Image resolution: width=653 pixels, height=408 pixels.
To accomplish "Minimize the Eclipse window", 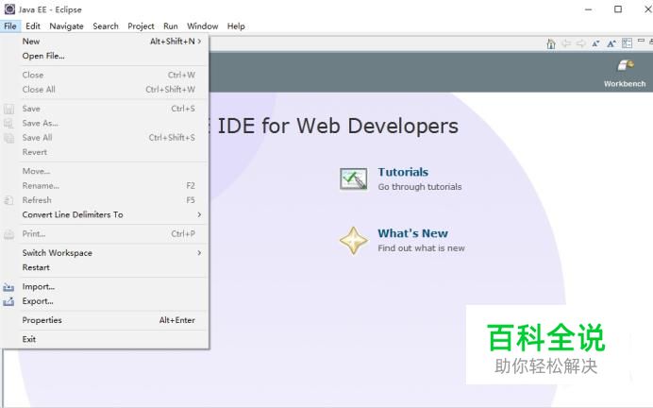I will pos(588,9).
